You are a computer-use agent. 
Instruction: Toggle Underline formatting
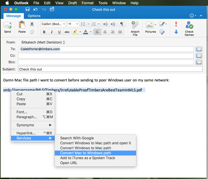(59, 32)
